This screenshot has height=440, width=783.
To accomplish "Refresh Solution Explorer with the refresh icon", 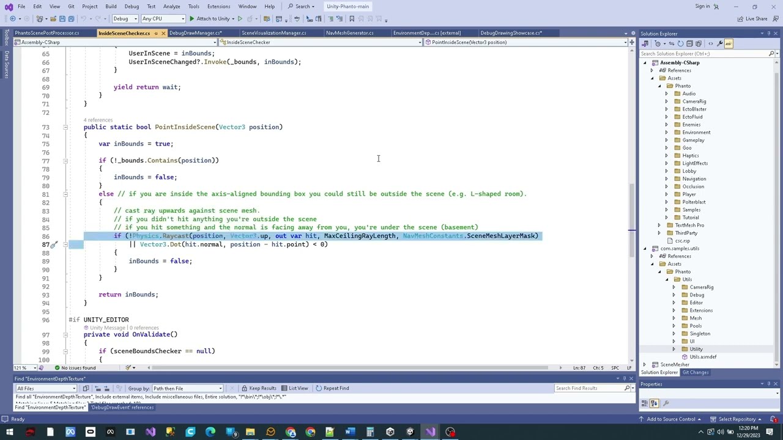I will [x=680, y=43].
